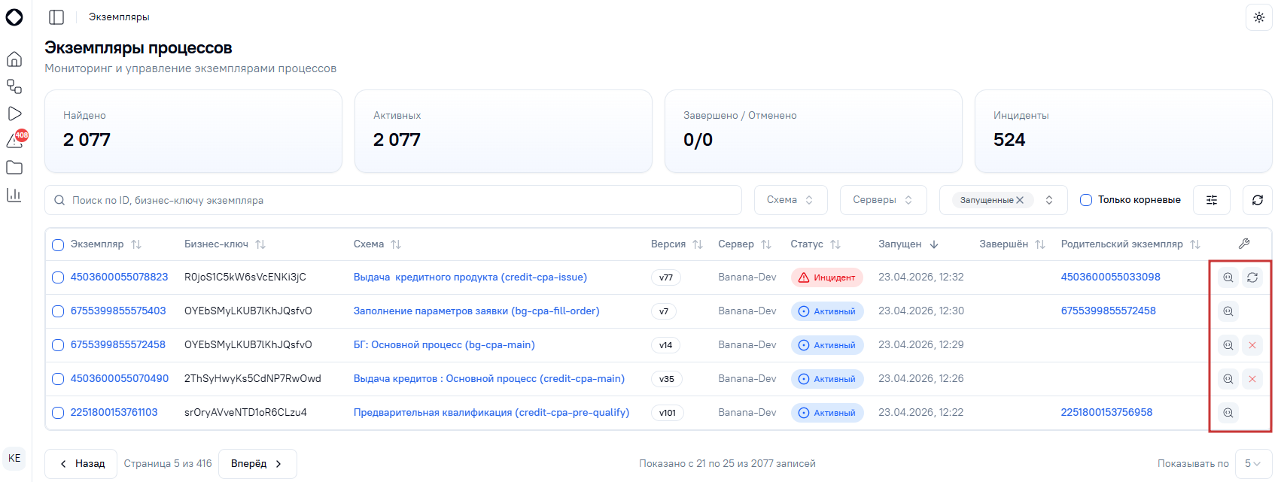Image resolution: width=1281 pixels, height=482 pixels.
Task: Open the Серверы filter dropdown
Action: tap(884, 200)
